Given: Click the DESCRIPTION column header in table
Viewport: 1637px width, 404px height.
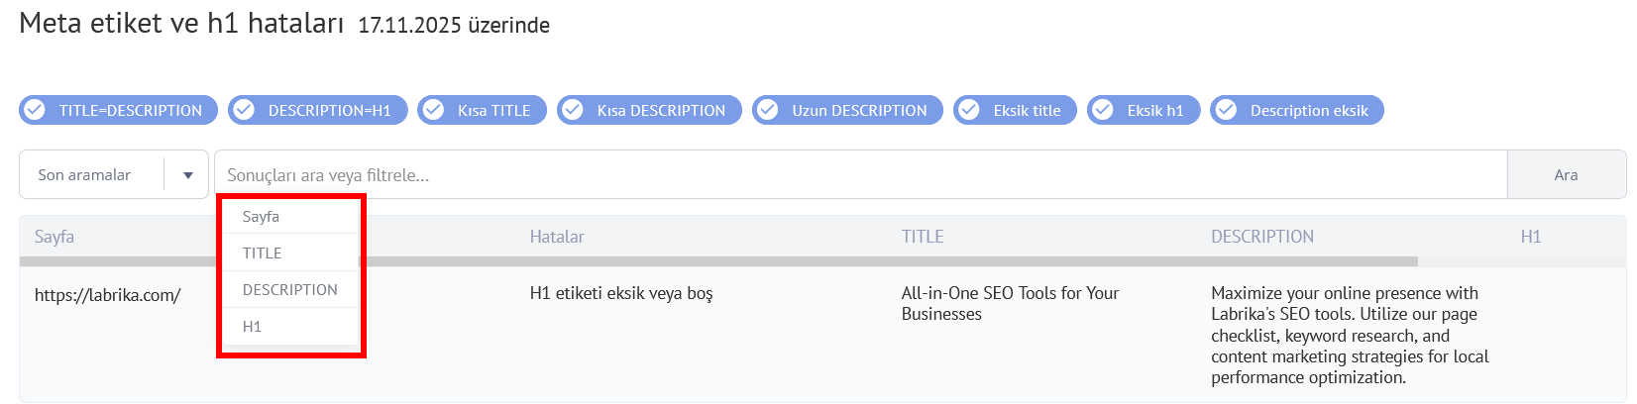Looking at the screenshot, I should [x=1262, y=237].
